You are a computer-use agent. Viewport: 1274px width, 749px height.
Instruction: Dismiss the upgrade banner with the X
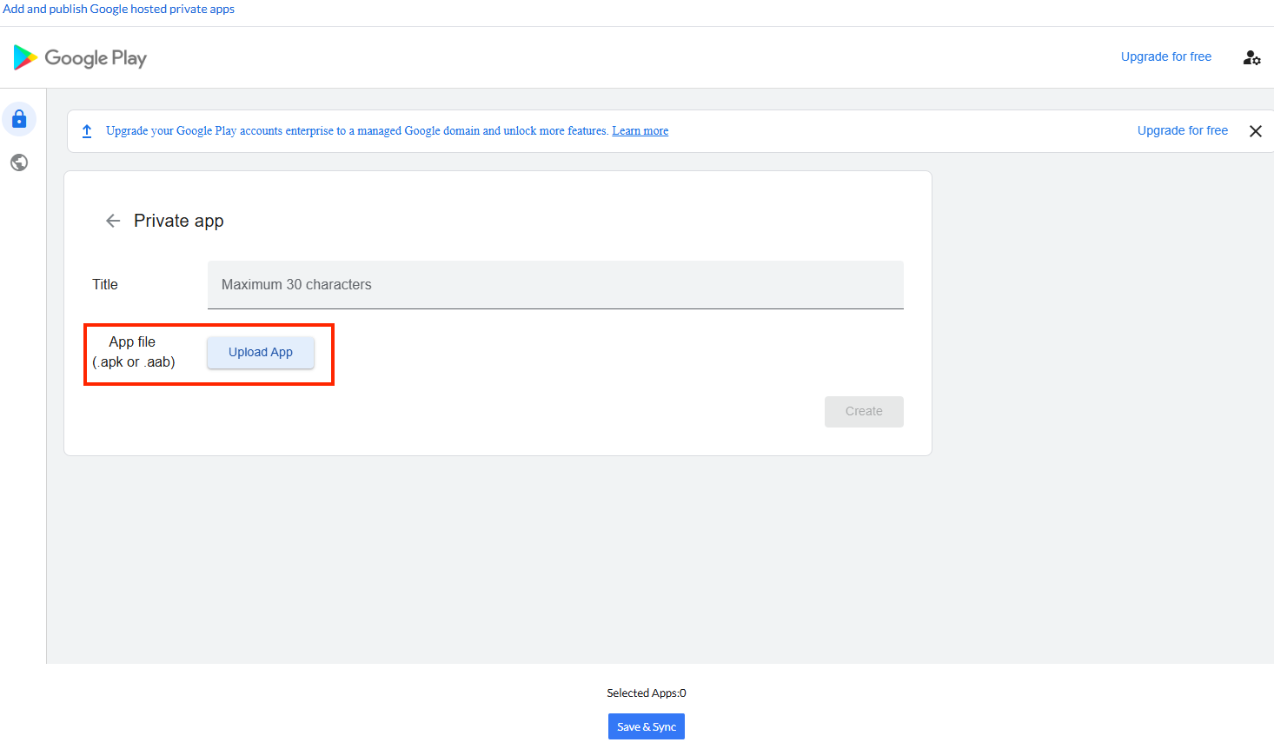click(x=1255, y=131)
